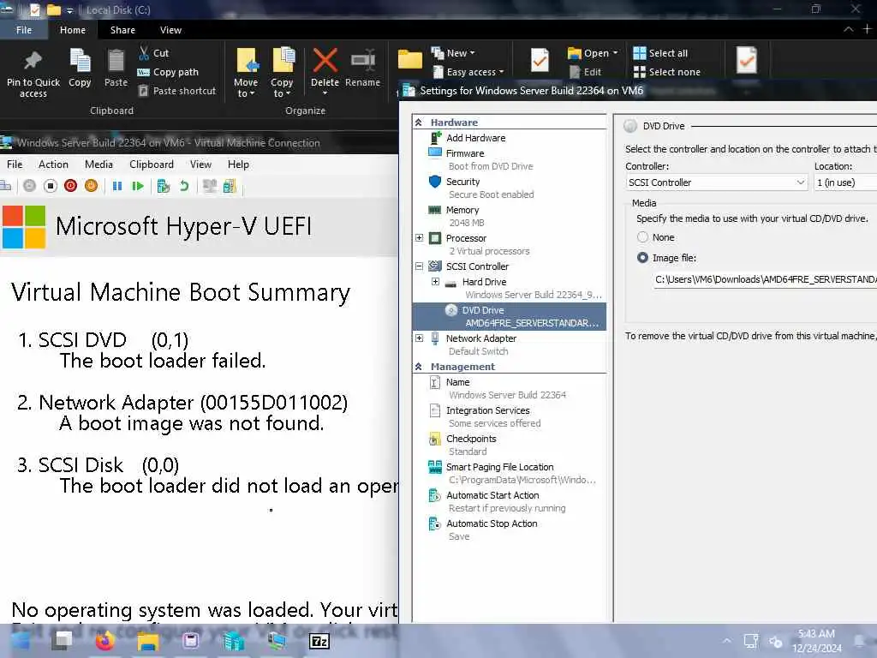Click the Ctrl+Alt+Delete icon in VM Connection toolbar

5,186
